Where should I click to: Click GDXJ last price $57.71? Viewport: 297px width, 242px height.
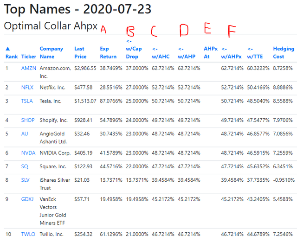[x=82, y=199]
